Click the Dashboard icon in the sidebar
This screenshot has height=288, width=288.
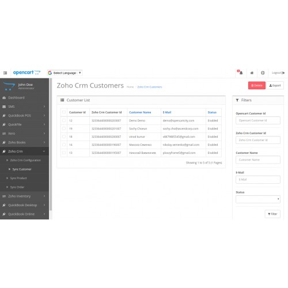point(4,98)
